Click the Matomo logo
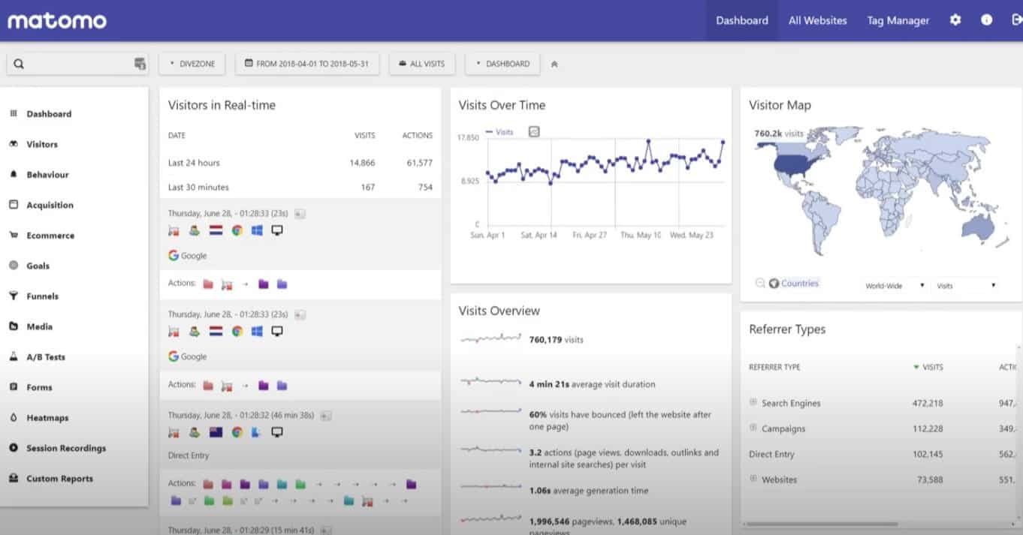This screenshot has height=535, width=1023. (x=57, y=20)
